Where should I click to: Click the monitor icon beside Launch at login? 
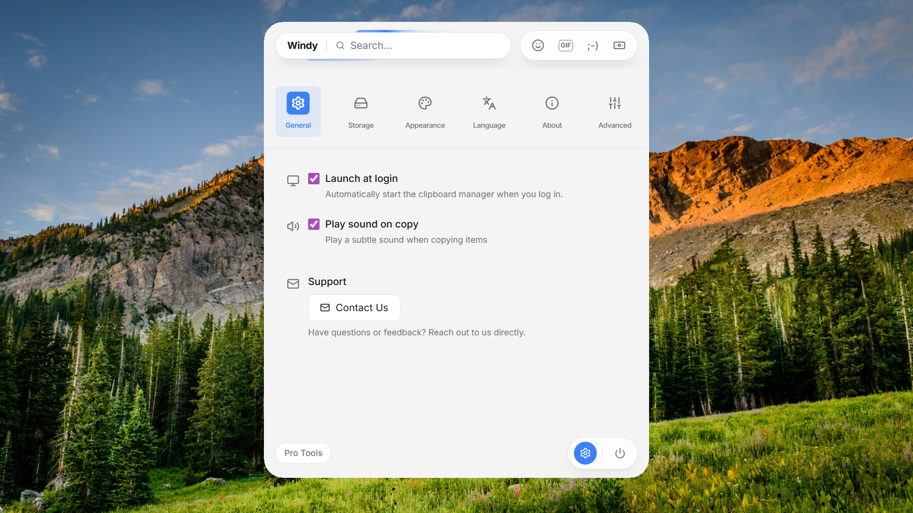(x=293, y=180)
